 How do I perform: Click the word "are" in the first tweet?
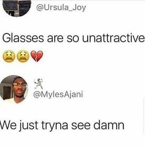[x=55, y=39]
